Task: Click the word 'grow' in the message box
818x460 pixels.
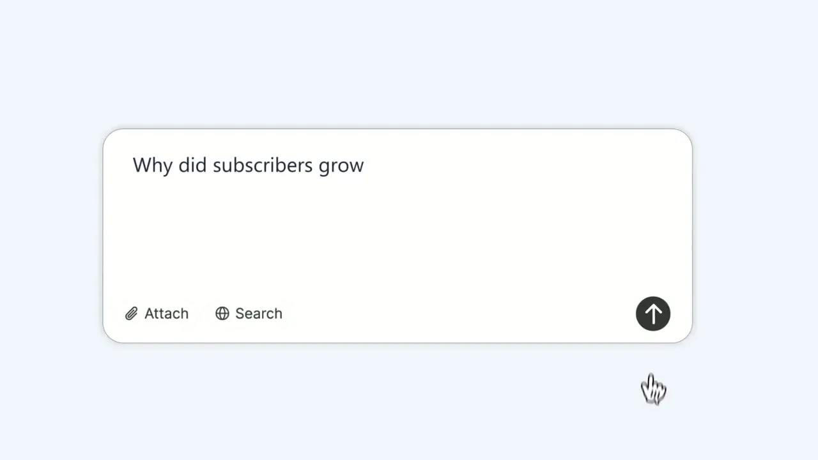Action: pyautogui.click(x=341, y=167)
